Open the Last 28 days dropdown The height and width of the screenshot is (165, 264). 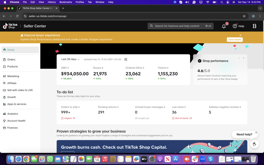coord(70,59)
